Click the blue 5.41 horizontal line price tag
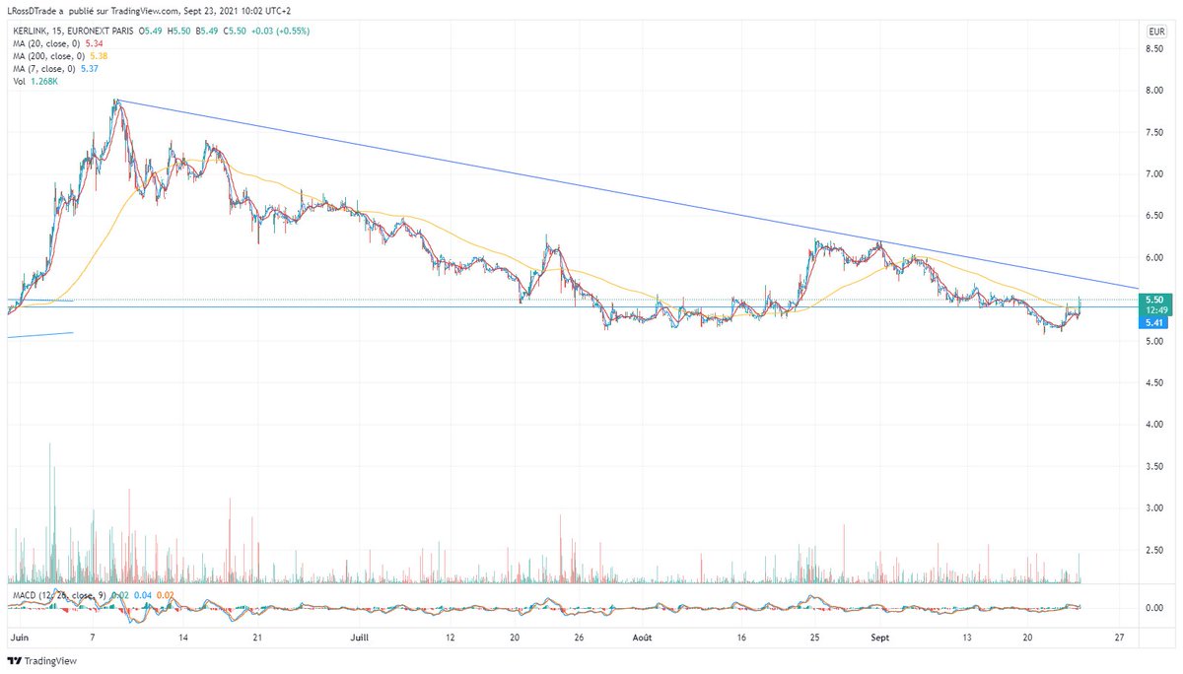This screenshot has height=674, width=1183. pyautogui.click(x=1155, y=322)
